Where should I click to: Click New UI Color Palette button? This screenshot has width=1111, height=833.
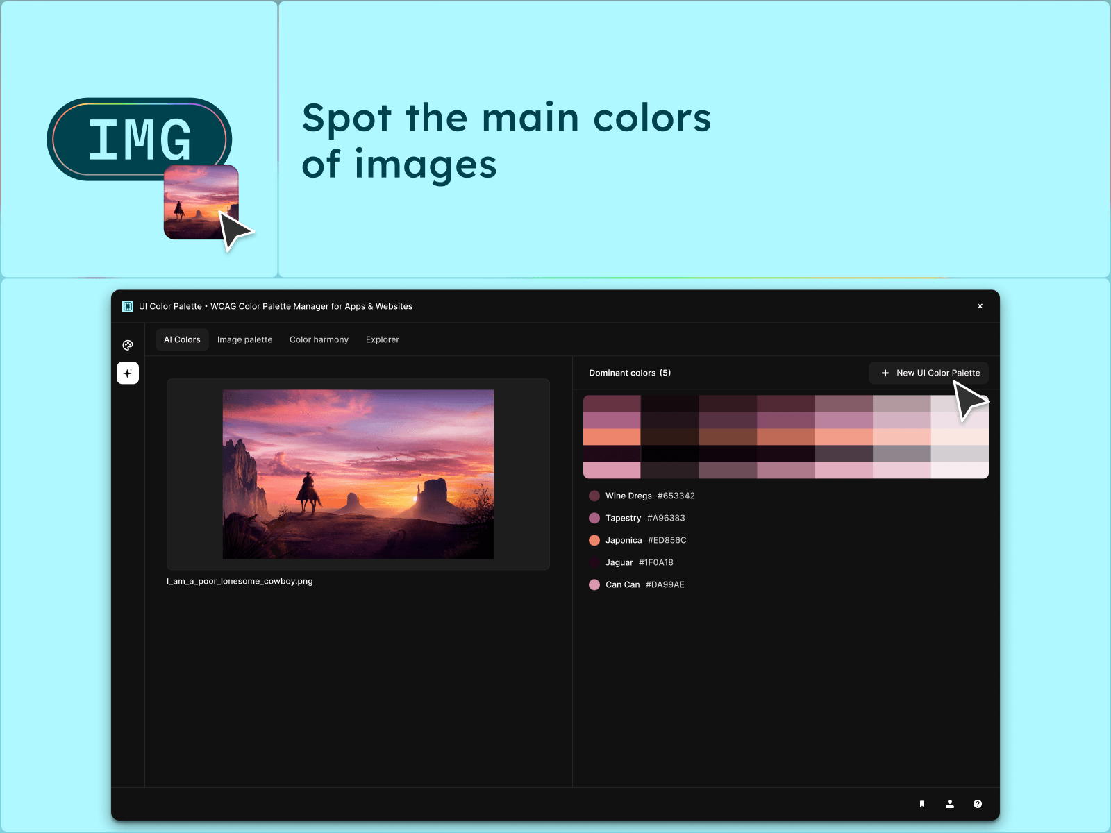929,373
